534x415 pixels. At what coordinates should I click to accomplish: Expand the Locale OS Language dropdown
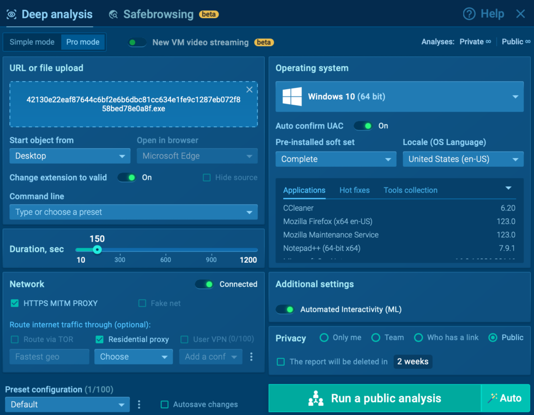463,159
